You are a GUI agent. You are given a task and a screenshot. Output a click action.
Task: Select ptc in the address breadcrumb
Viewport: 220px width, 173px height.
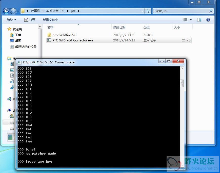tap(73, 11)
